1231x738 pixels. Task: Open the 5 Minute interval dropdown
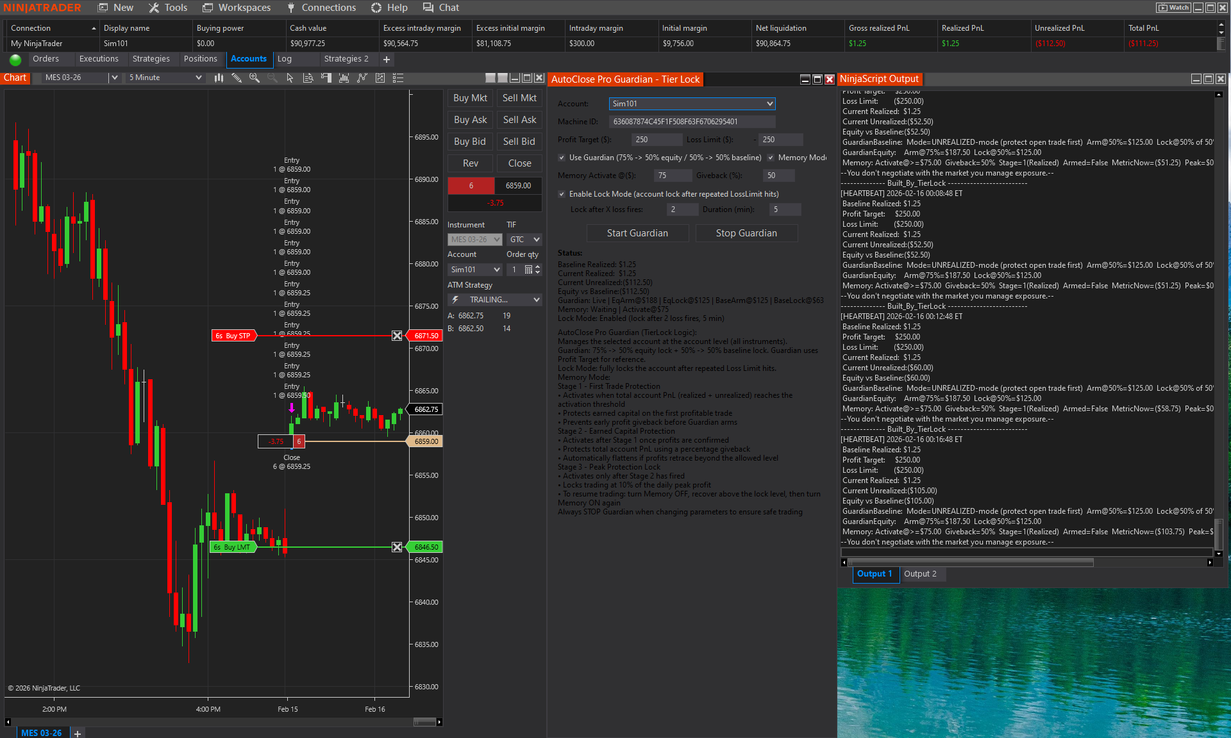coord(199,77)
